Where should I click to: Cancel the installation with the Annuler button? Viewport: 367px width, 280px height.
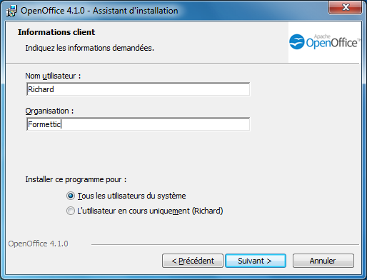click(323, 261)
